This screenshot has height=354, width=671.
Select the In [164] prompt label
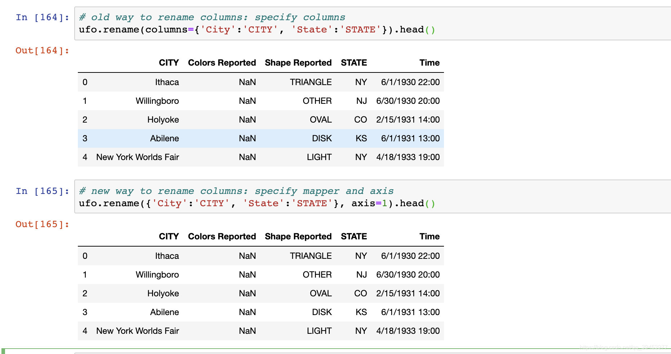tap(43, 17)
